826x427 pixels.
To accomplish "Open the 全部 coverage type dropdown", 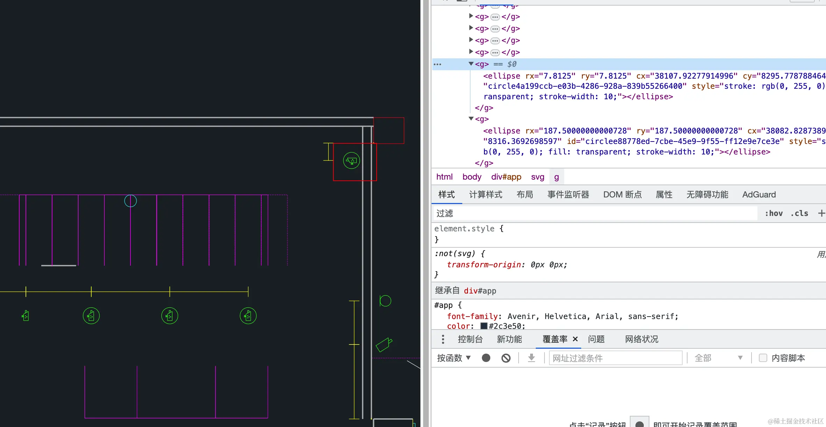I will pos(718,358).
